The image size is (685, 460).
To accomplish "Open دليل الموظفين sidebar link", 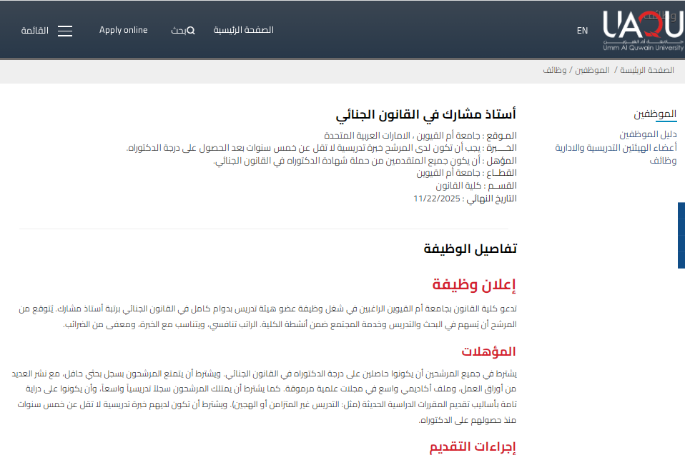I will (x=648, y=134).
